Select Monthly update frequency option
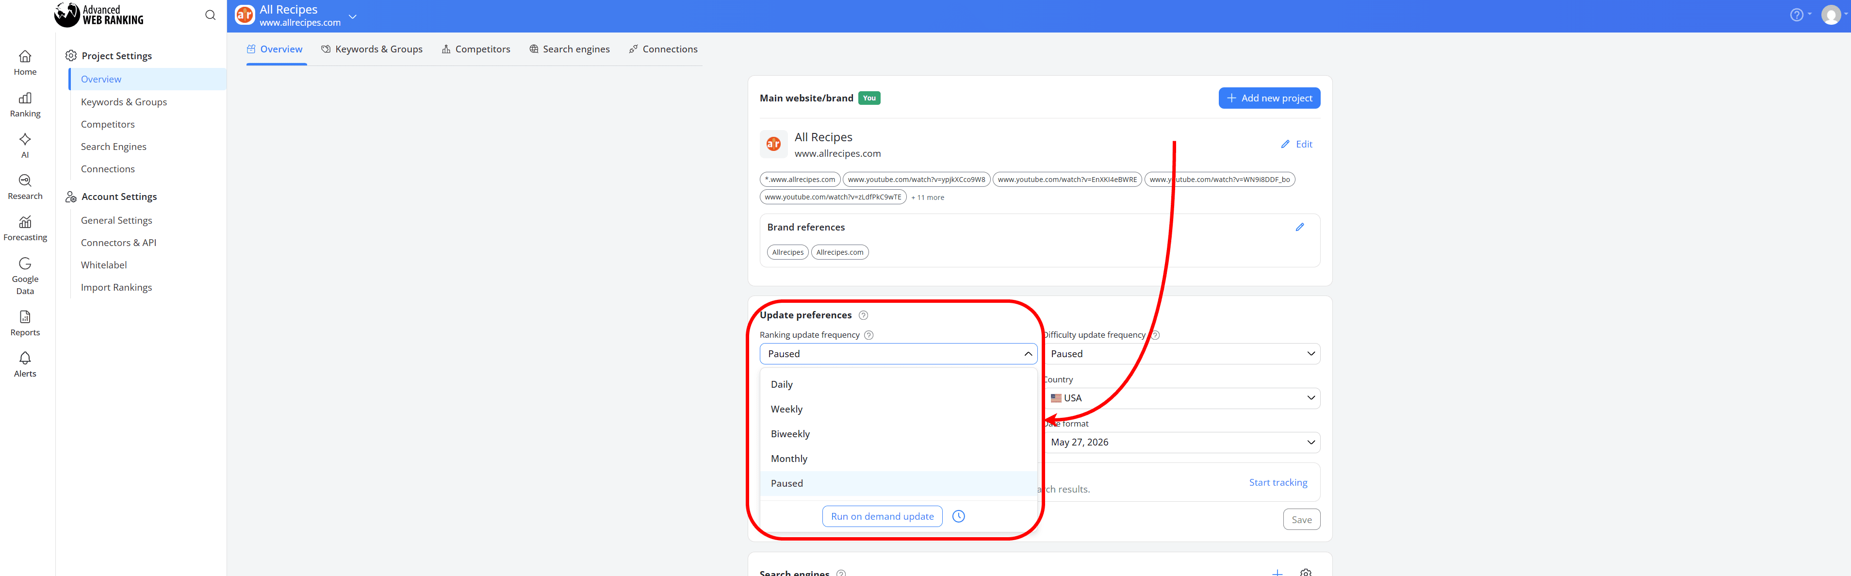This screenshot has width=1851, height=576. coord(898,459)
